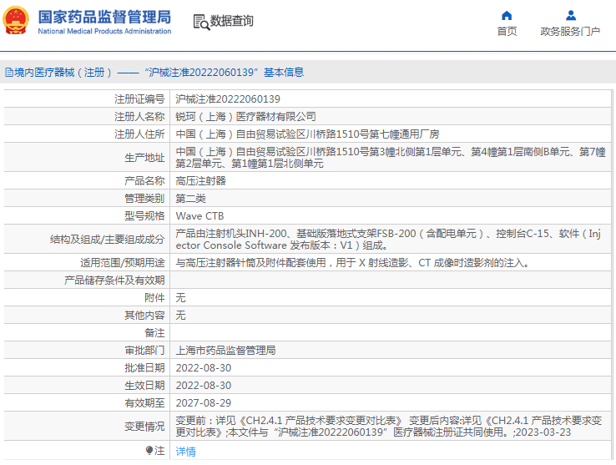Go to 首页 text link
This screenshot has width=616, height=465.
pyautogui.click(x=507, y=32)
